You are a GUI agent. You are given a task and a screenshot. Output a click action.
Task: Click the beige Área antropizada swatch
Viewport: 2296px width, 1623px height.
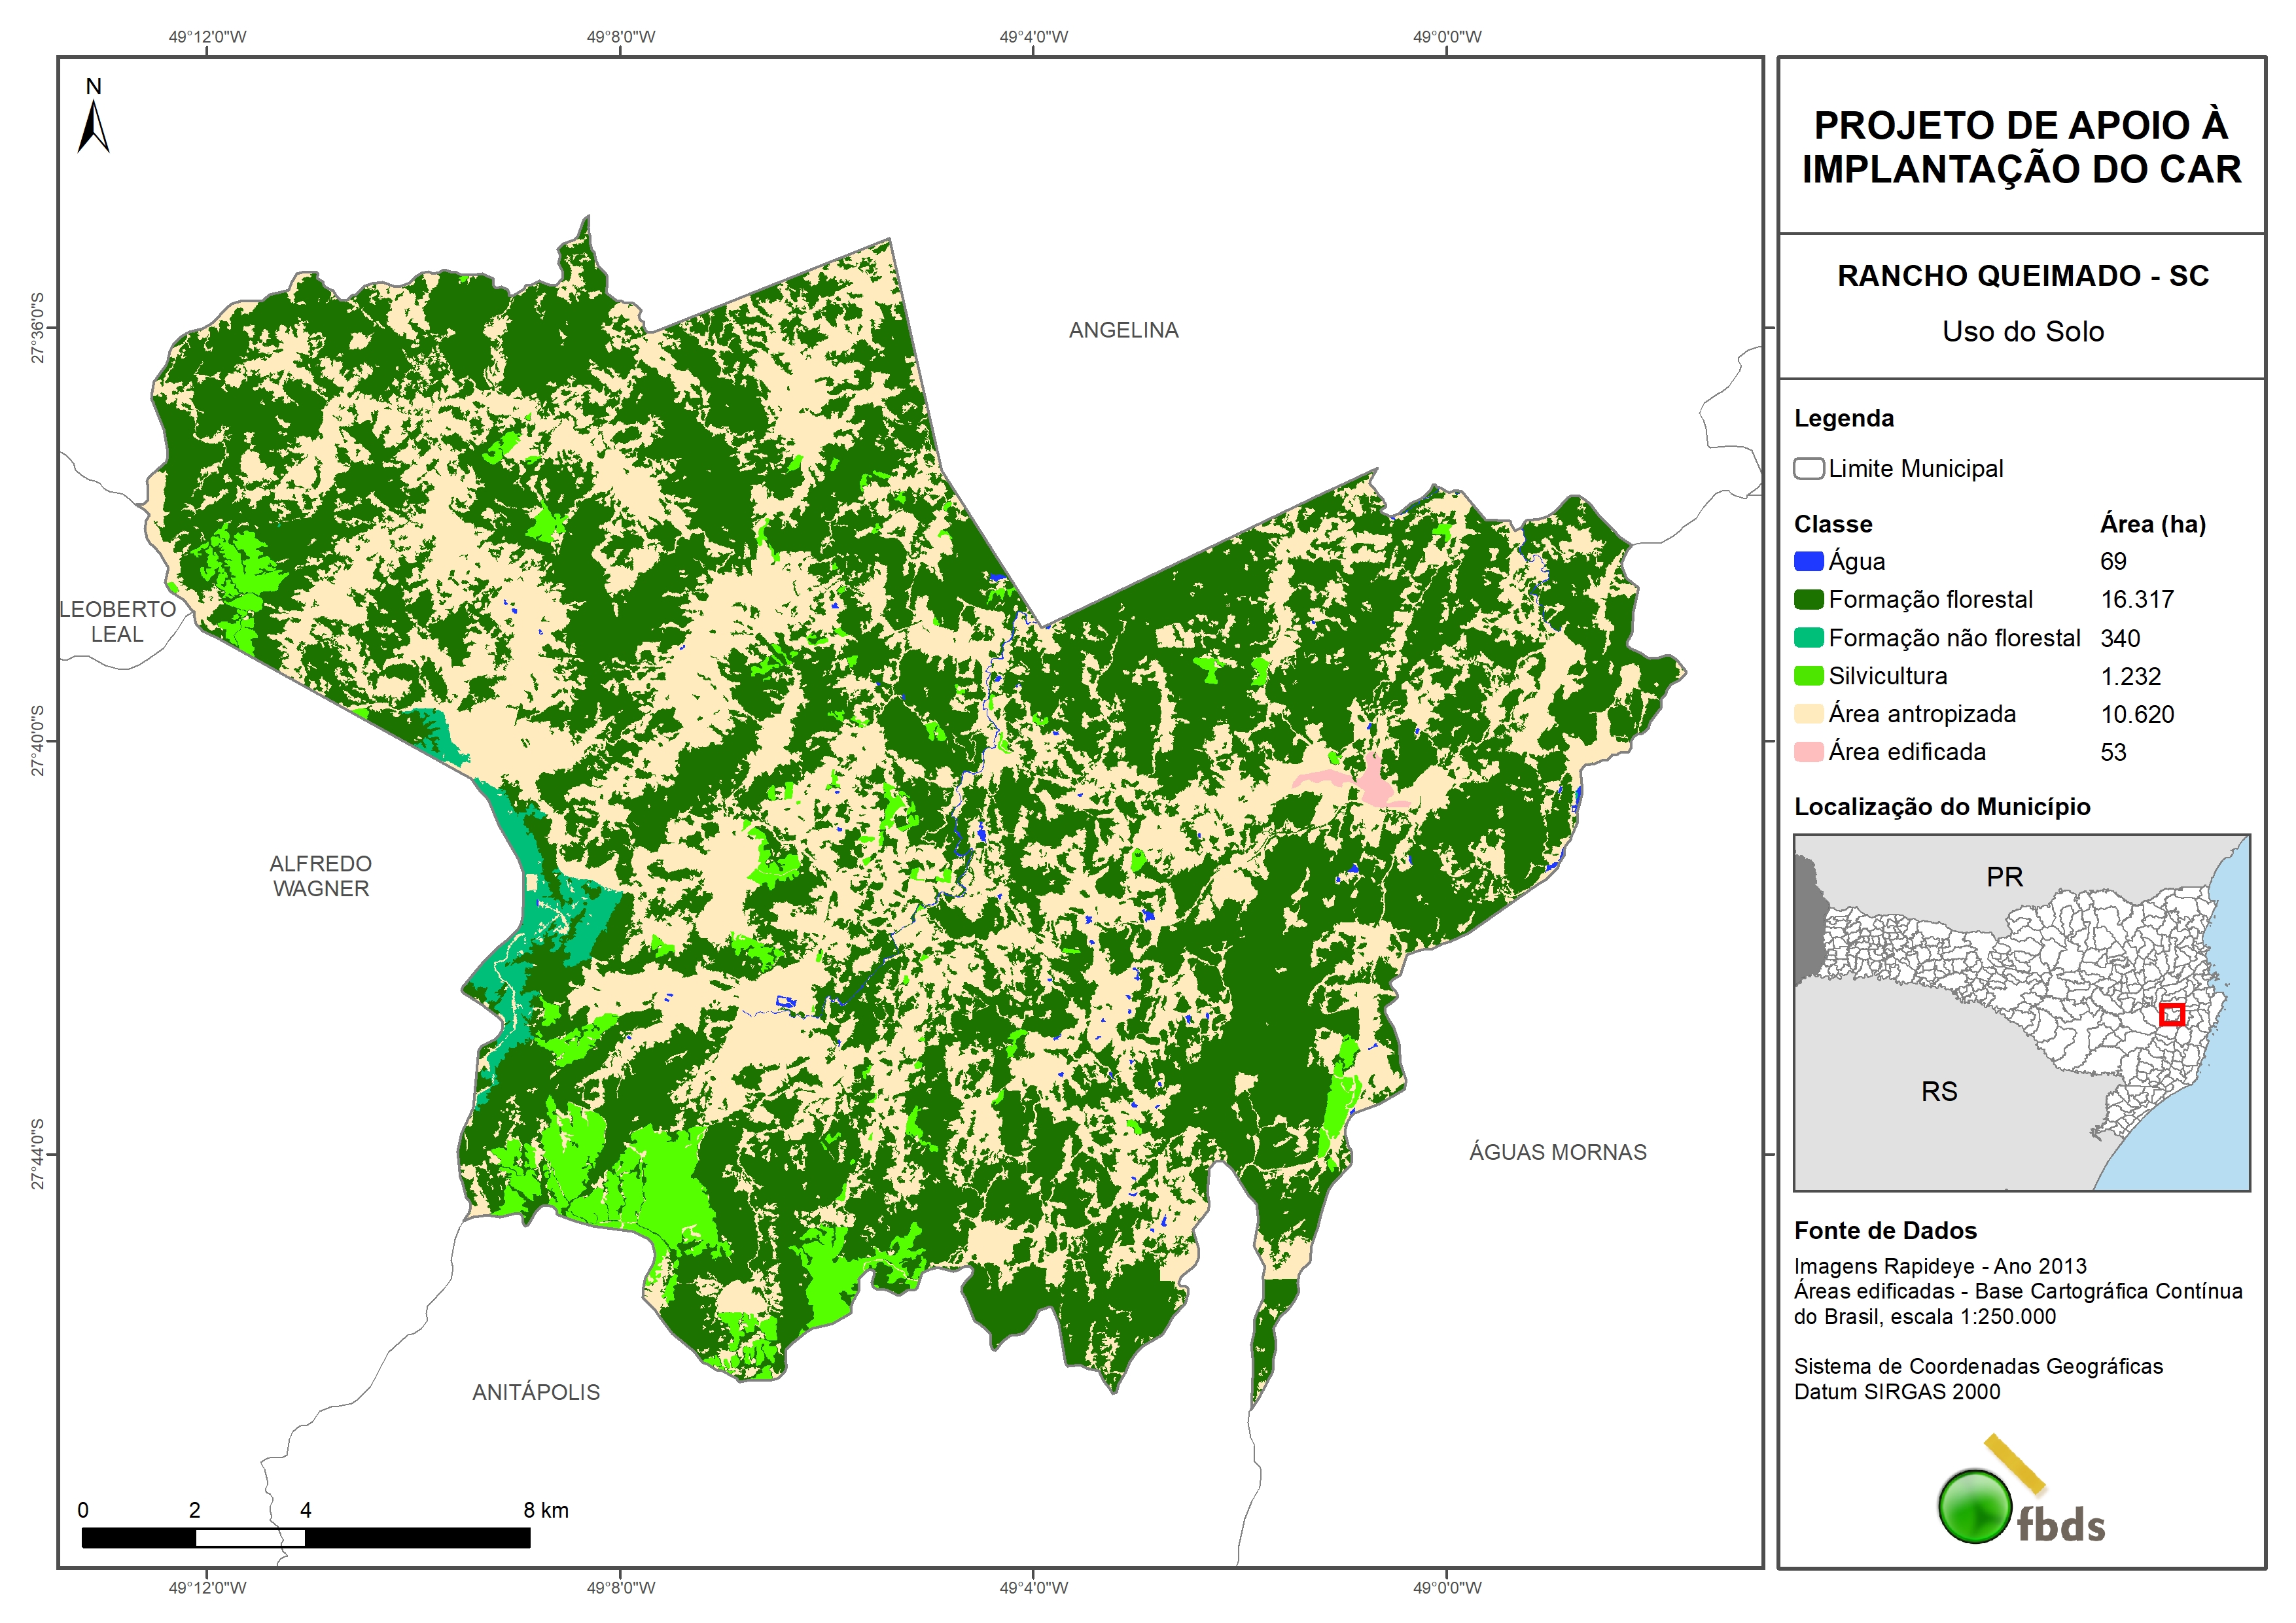pos(1808,714)
